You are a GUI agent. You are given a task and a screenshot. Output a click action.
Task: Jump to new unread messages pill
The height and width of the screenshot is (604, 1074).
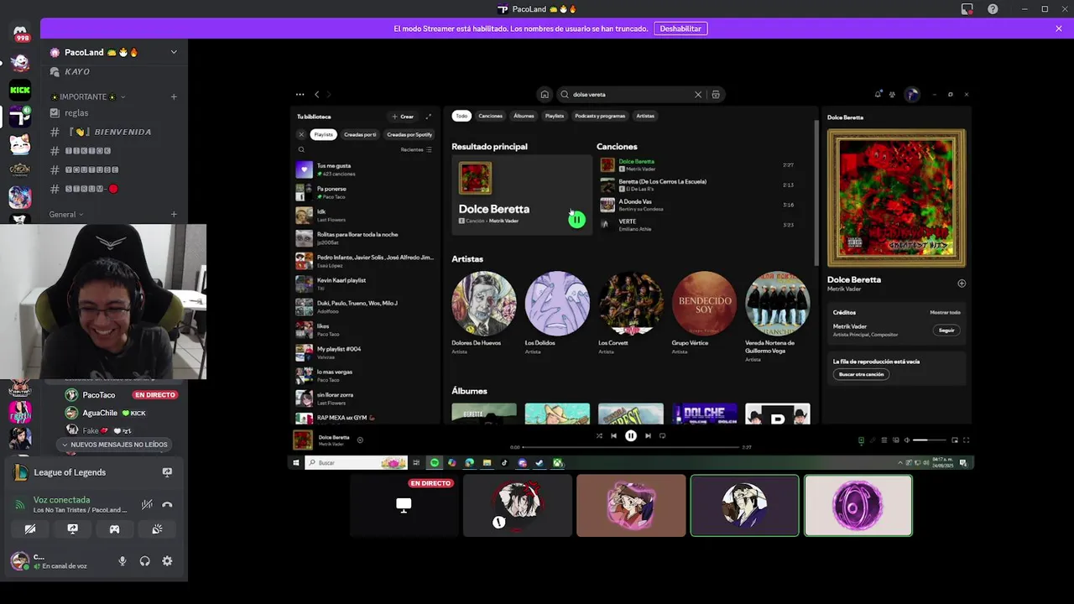(x=115, y=445)
